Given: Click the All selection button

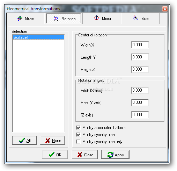Looking at the screenshot, I should point(24,140).
